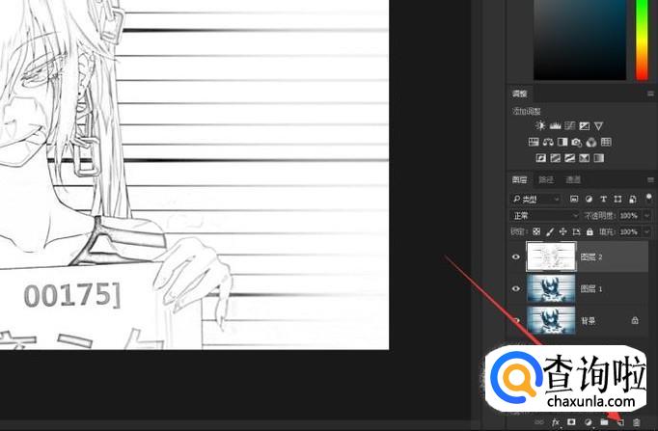Add a Color Lookup adjustment
This screenshot has height=431, width=658.
tap(606, 142)
